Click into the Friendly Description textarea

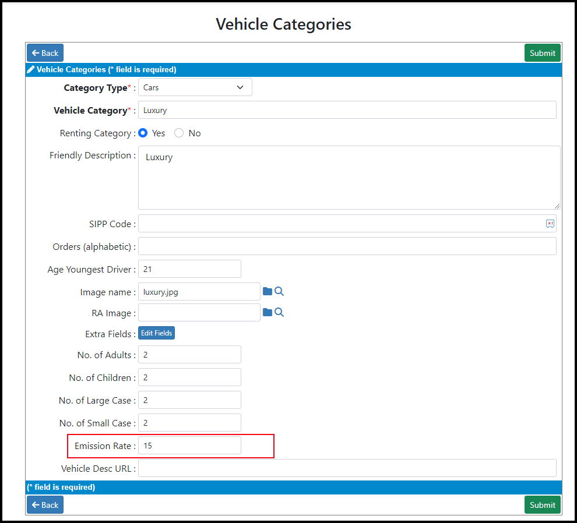pos(349,178)
